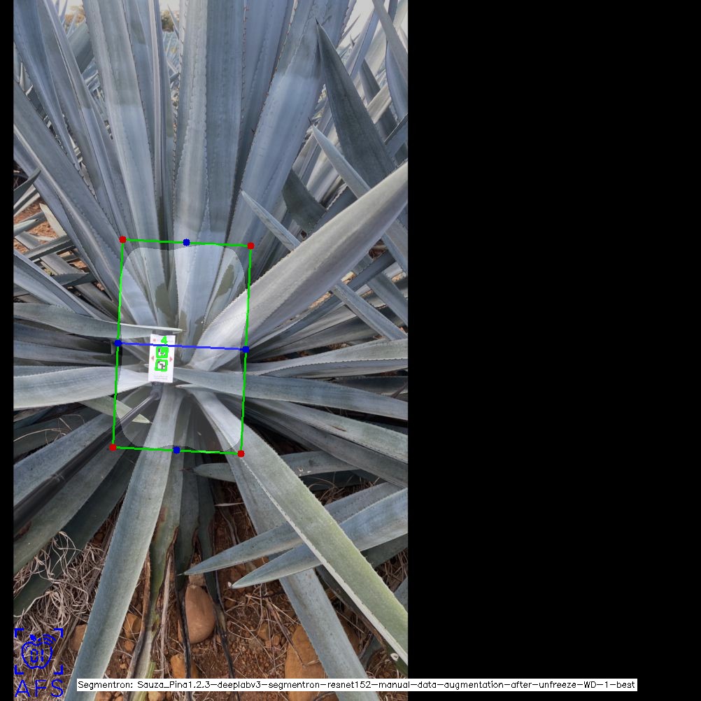This screenshot has width=701, height=701.
Task: Click the Segmentron model name label
Action: tap(356, 685)
